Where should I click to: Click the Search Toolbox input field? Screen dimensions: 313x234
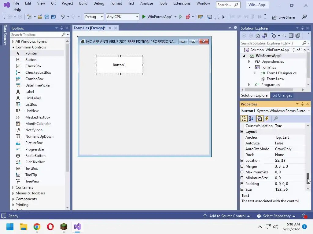[36, 35]
